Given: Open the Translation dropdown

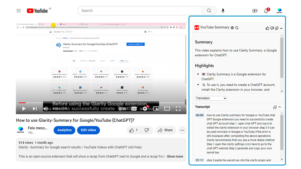Looking at the screenshot, I should coord(211,98).
